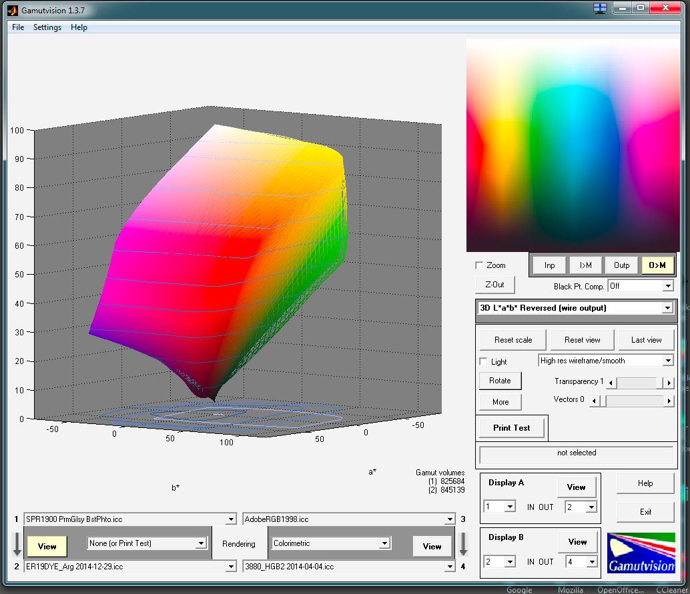
Task: Click the Print Test button
Action: (512, 428)
